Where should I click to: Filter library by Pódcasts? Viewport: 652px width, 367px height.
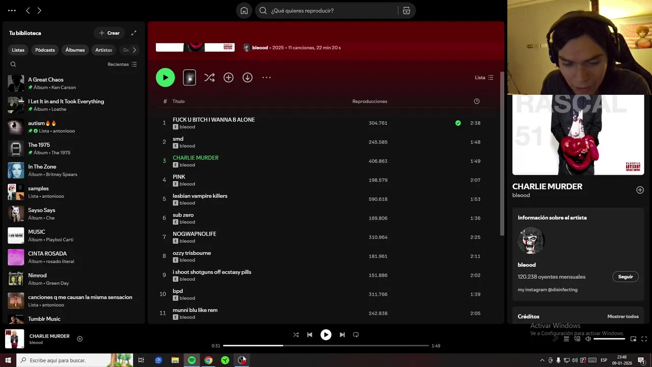(45, 50)
